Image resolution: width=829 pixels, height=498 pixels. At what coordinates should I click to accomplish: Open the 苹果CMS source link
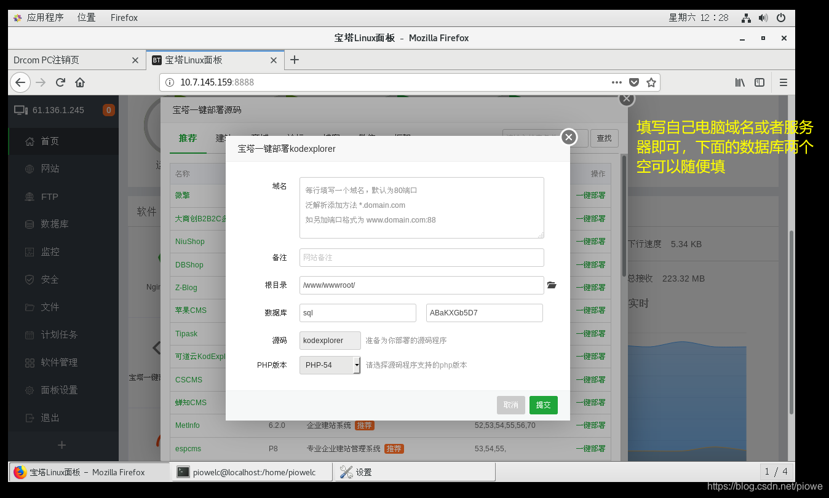tap(191, 310)
